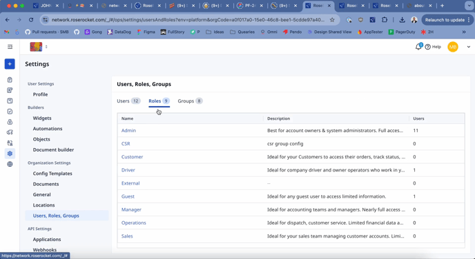Click the users count 11 for Admin
This screenshot has width=475, height=259.
[416, 131]
